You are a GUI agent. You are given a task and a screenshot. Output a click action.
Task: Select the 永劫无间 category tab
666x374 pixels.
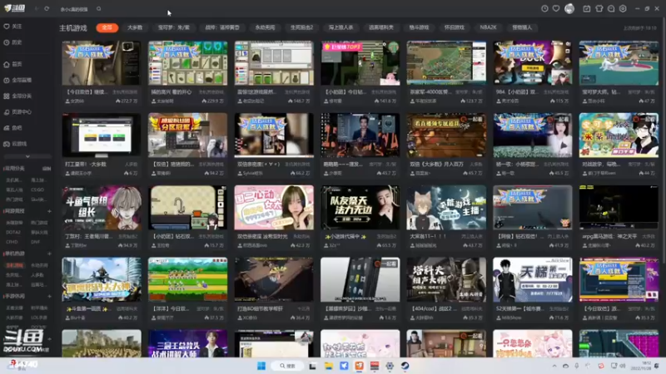[265, 27]
